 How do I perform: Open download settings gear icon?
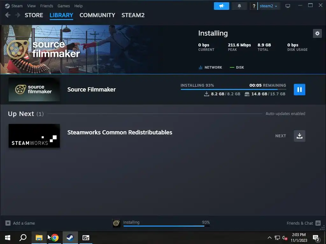point(317,33)
